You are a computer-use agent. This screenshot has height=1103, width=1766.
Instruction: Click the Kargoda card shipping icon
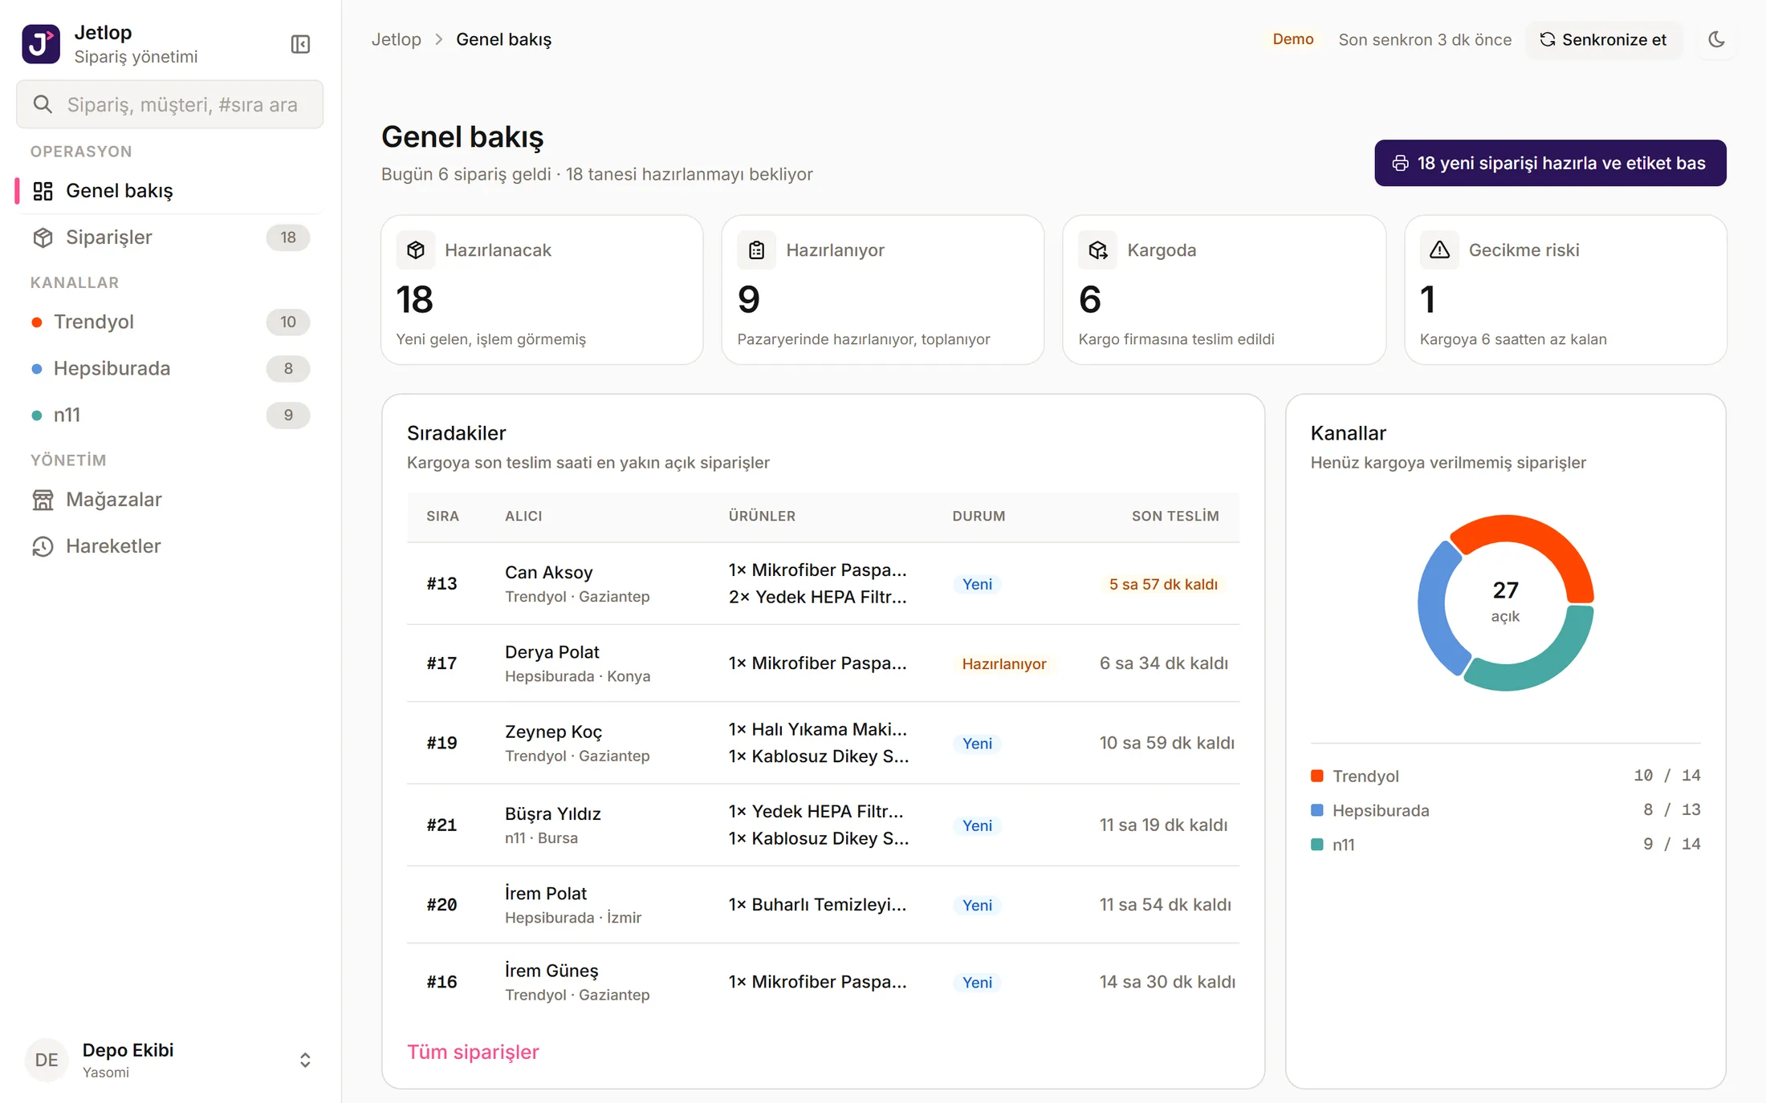coord(1098,250)
